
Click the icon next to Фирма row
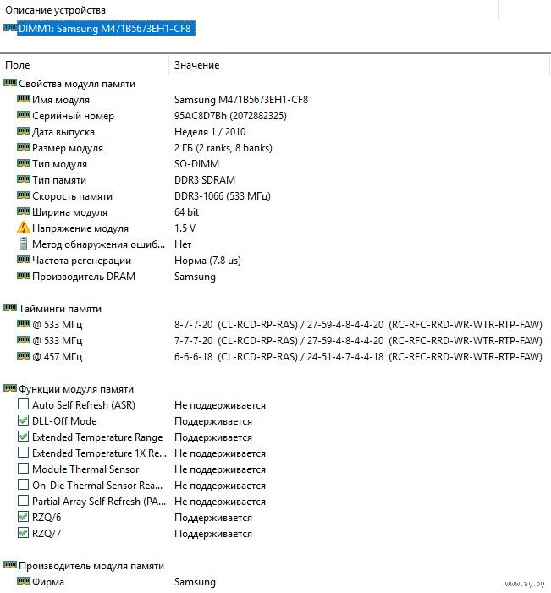(24, 582)
